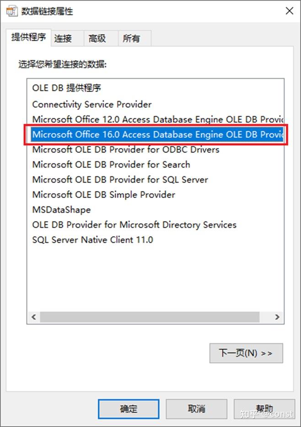The image size is (301, 427).
Task: Click the 下一页(N) >> button
Action: click(x=246, y=353)
